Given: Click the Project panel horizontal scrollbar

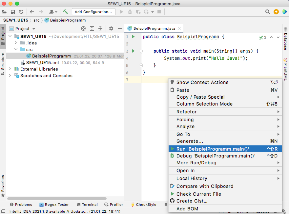Looking at the screenshot, I should 57,199.
